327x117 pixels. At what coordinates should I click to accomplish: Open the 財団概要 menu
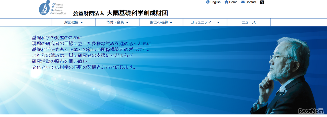point(74,22)
